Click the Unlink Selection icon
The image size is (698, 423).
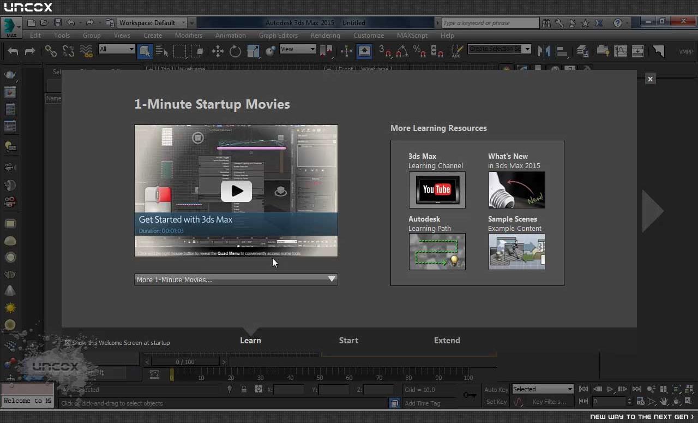point(68,51)
